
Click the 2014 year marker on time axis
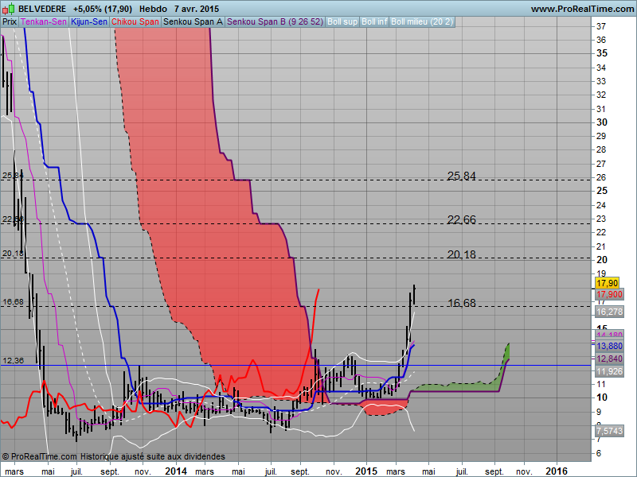click(x=176, y=471)
